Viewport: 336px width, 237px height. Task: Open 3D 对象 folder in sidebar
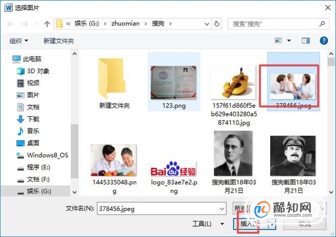(x=33, y=71)
